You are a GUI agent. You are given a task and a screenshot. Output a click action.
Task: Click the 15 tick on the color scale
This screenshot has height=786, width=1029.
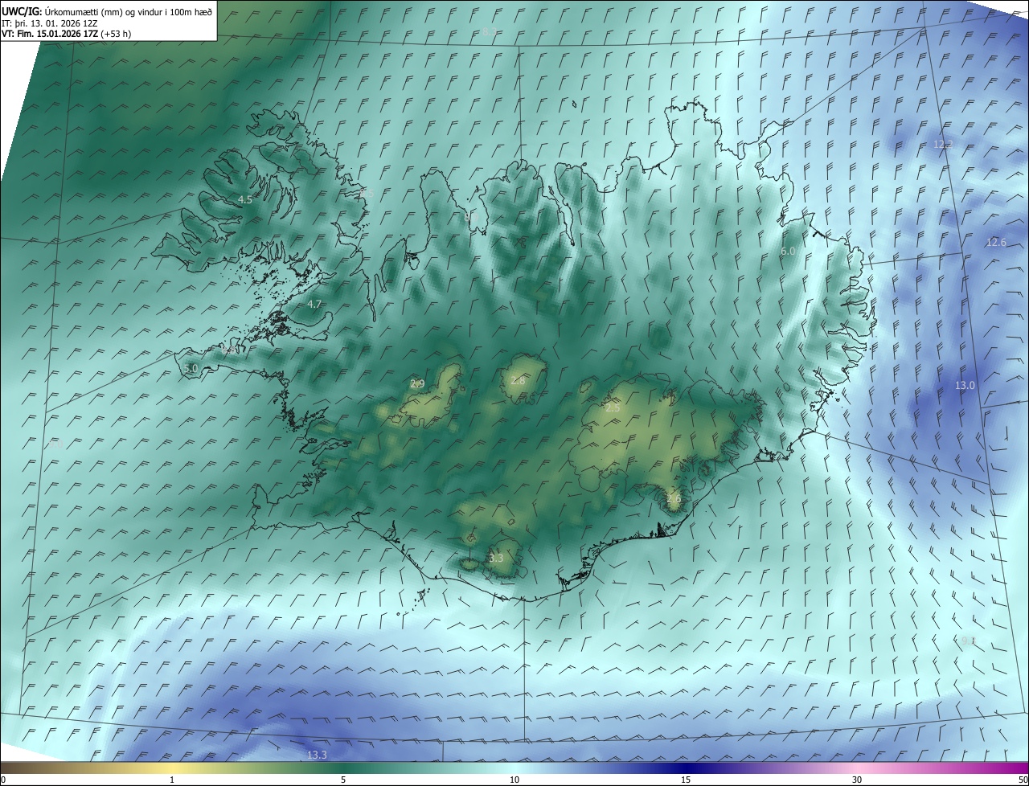tap(686, 780)
